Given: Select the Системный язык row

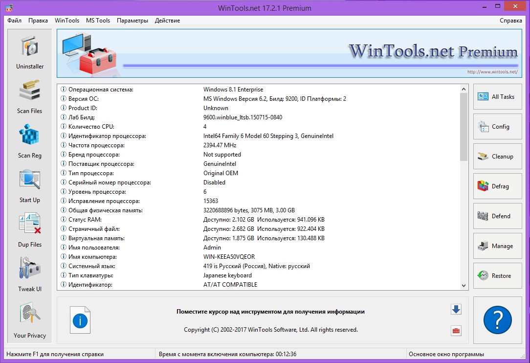Looking at the screenshot, I should point(259,266).
